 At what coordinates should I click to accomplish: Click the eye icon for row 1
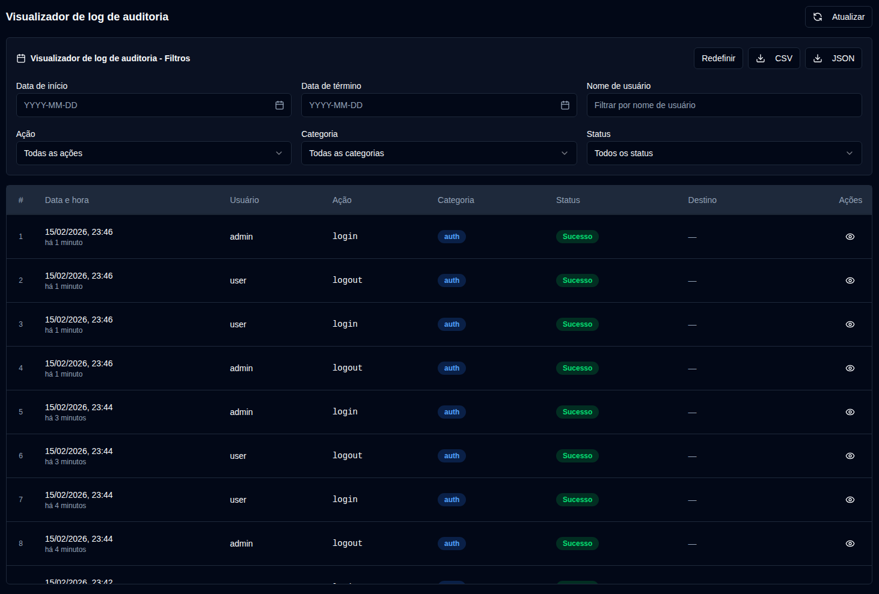pos(850,237)
